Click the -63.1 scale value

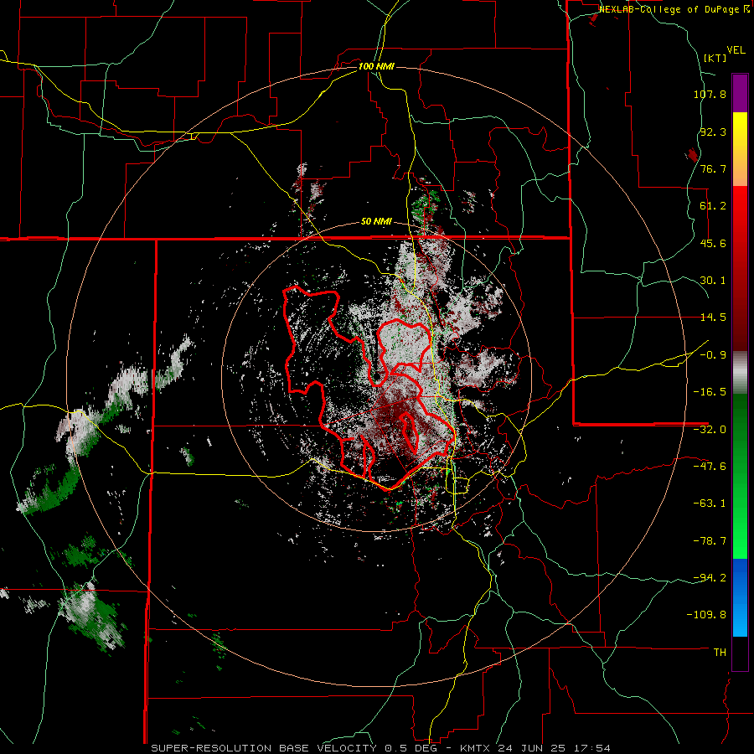710,504
